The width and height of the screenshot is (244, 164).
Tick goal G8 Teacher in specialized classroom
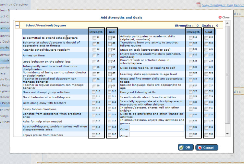[110, 80]
